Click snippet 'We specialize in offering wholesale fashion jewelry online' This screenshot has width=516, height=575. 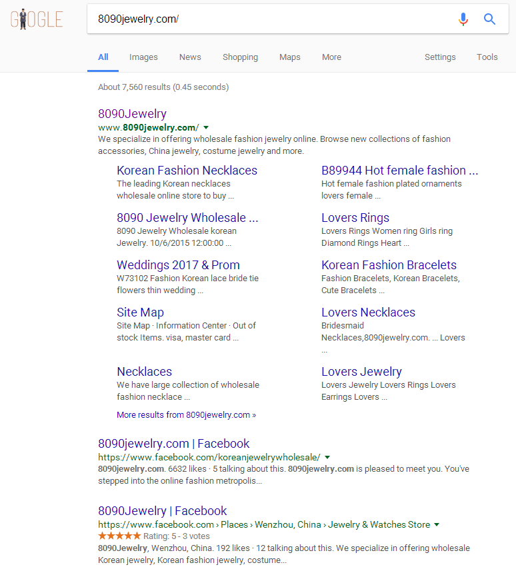[208, 139]
